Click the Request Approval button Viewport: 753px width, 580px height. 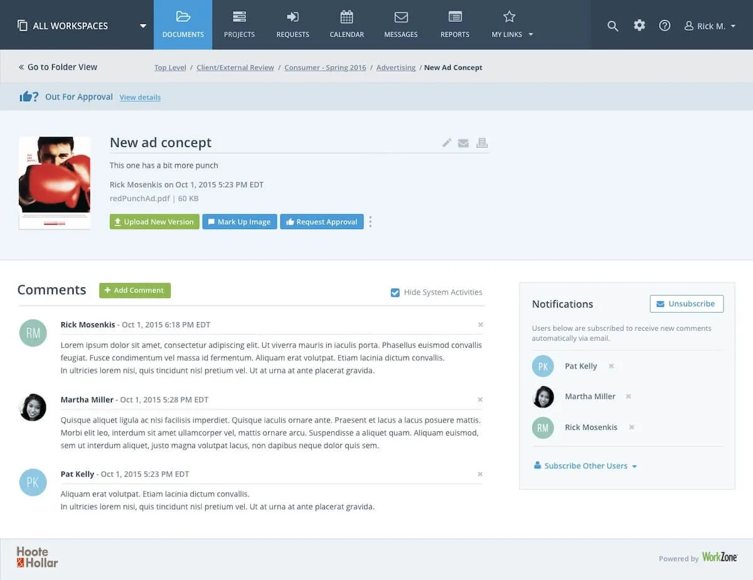click(321, 222)
